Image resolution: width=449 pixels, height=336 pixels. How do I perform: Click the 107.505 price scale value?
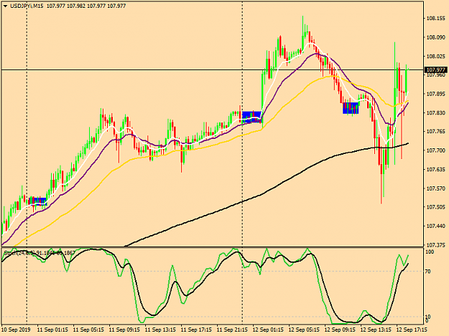coord(436,207)
